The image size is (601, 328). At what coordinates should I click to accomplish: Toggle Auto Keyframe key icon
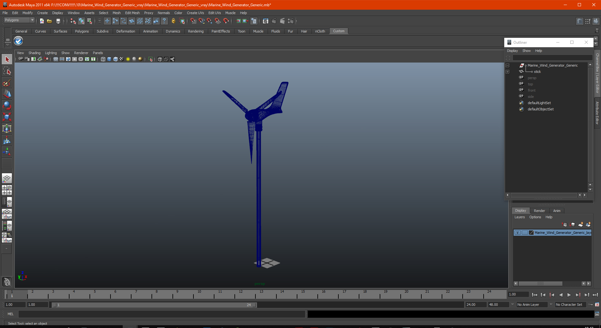pyautogui.click(x=590, y=305)
